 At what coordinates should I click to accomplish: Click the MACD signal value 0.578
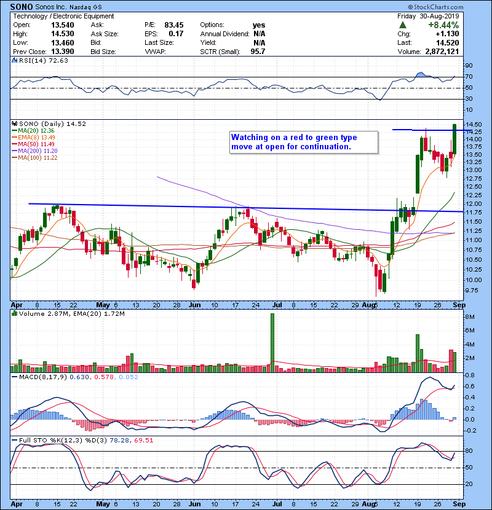coord(104,377)
